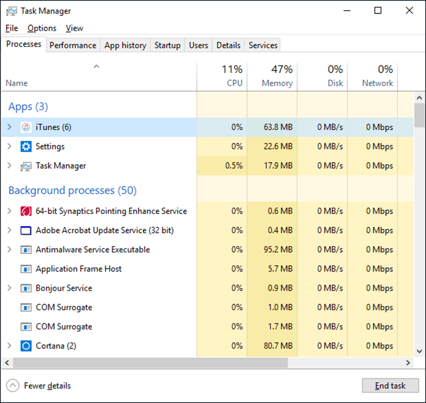Click the Task Manager row icon
The height and width of the screenshot is (403, 426).
(x=26, y=166)
